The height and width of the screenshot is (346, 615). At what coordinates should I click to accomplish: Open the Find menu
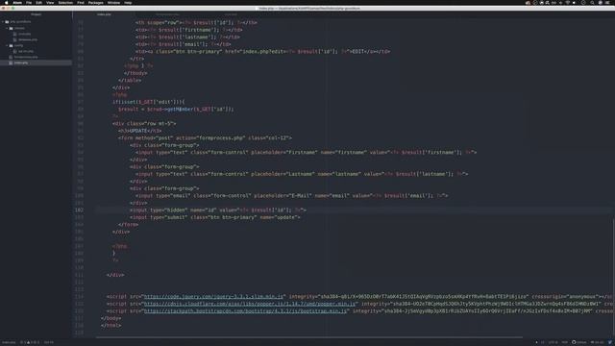tap(81, 3)
